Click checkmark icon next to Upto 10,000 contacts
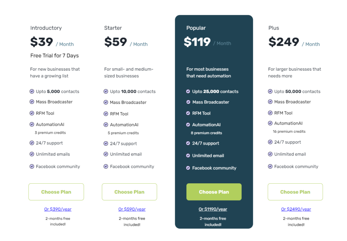The image size is (347, 241). tap(106, 91)
